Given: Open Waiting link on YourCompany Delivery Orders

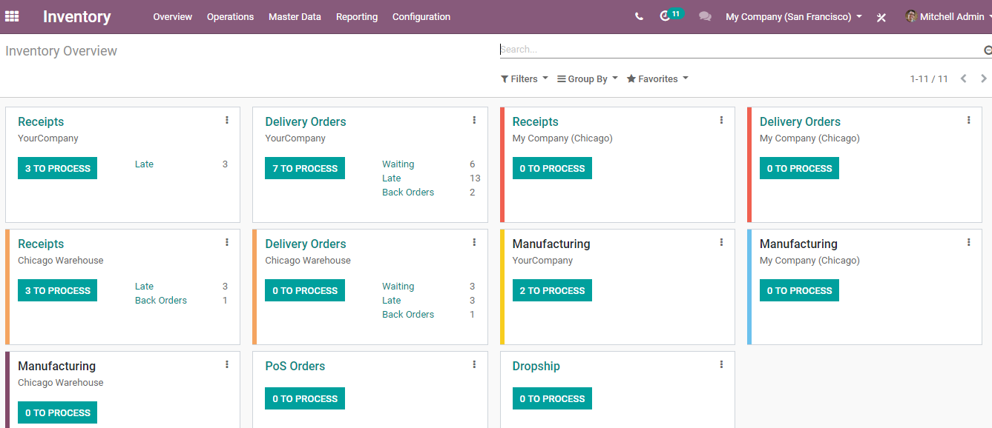Looking at the screenshot, I should coord(398,164).
